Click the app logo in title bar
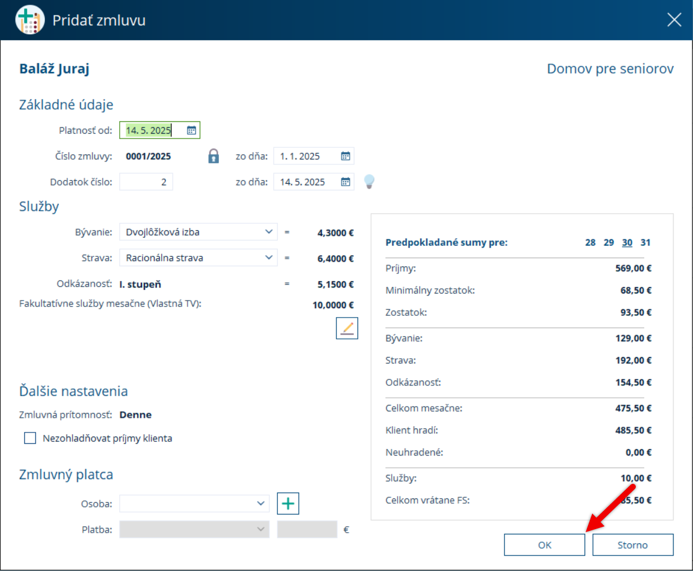This screenshot has width=693, height=571. click(29, 20)
